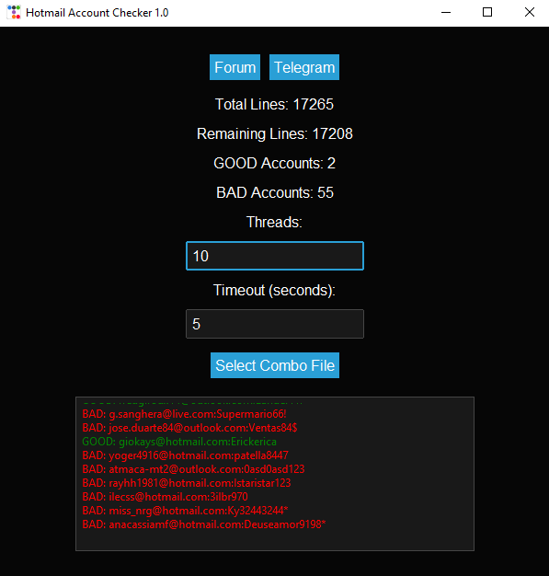Select the first fully visible BAD log entry
Screen dimensions: 549x576
coord(184,414)
